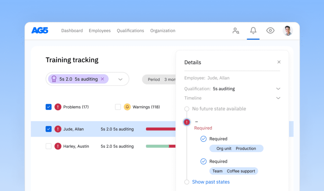Switch to the Employees tab
Screen dimensions: 324x191
point(99,30)
